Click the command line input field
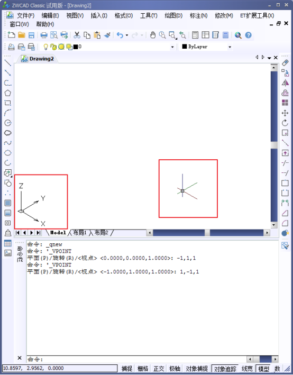 click(136, 359)
